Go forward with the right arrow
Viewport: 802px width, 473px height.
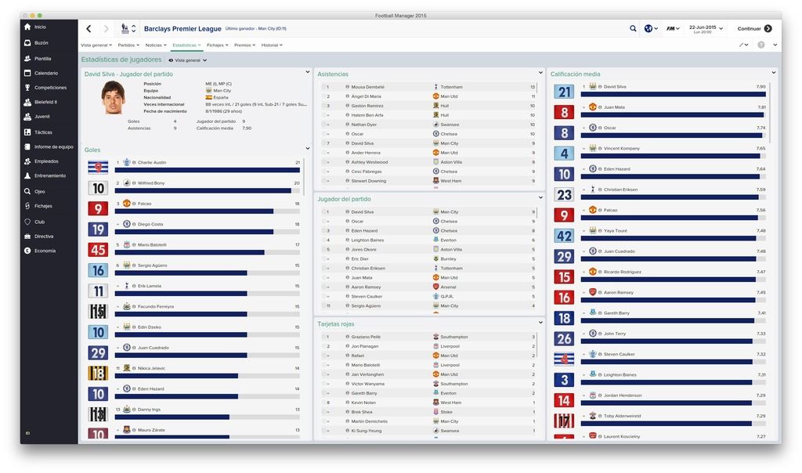(106, 29)
